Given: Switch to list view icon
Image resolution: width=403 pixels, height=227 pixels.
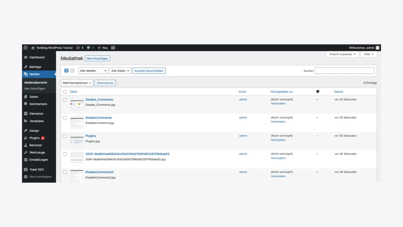Looking at the screenshot, I should pyautogui.click(x=66, y=71).
